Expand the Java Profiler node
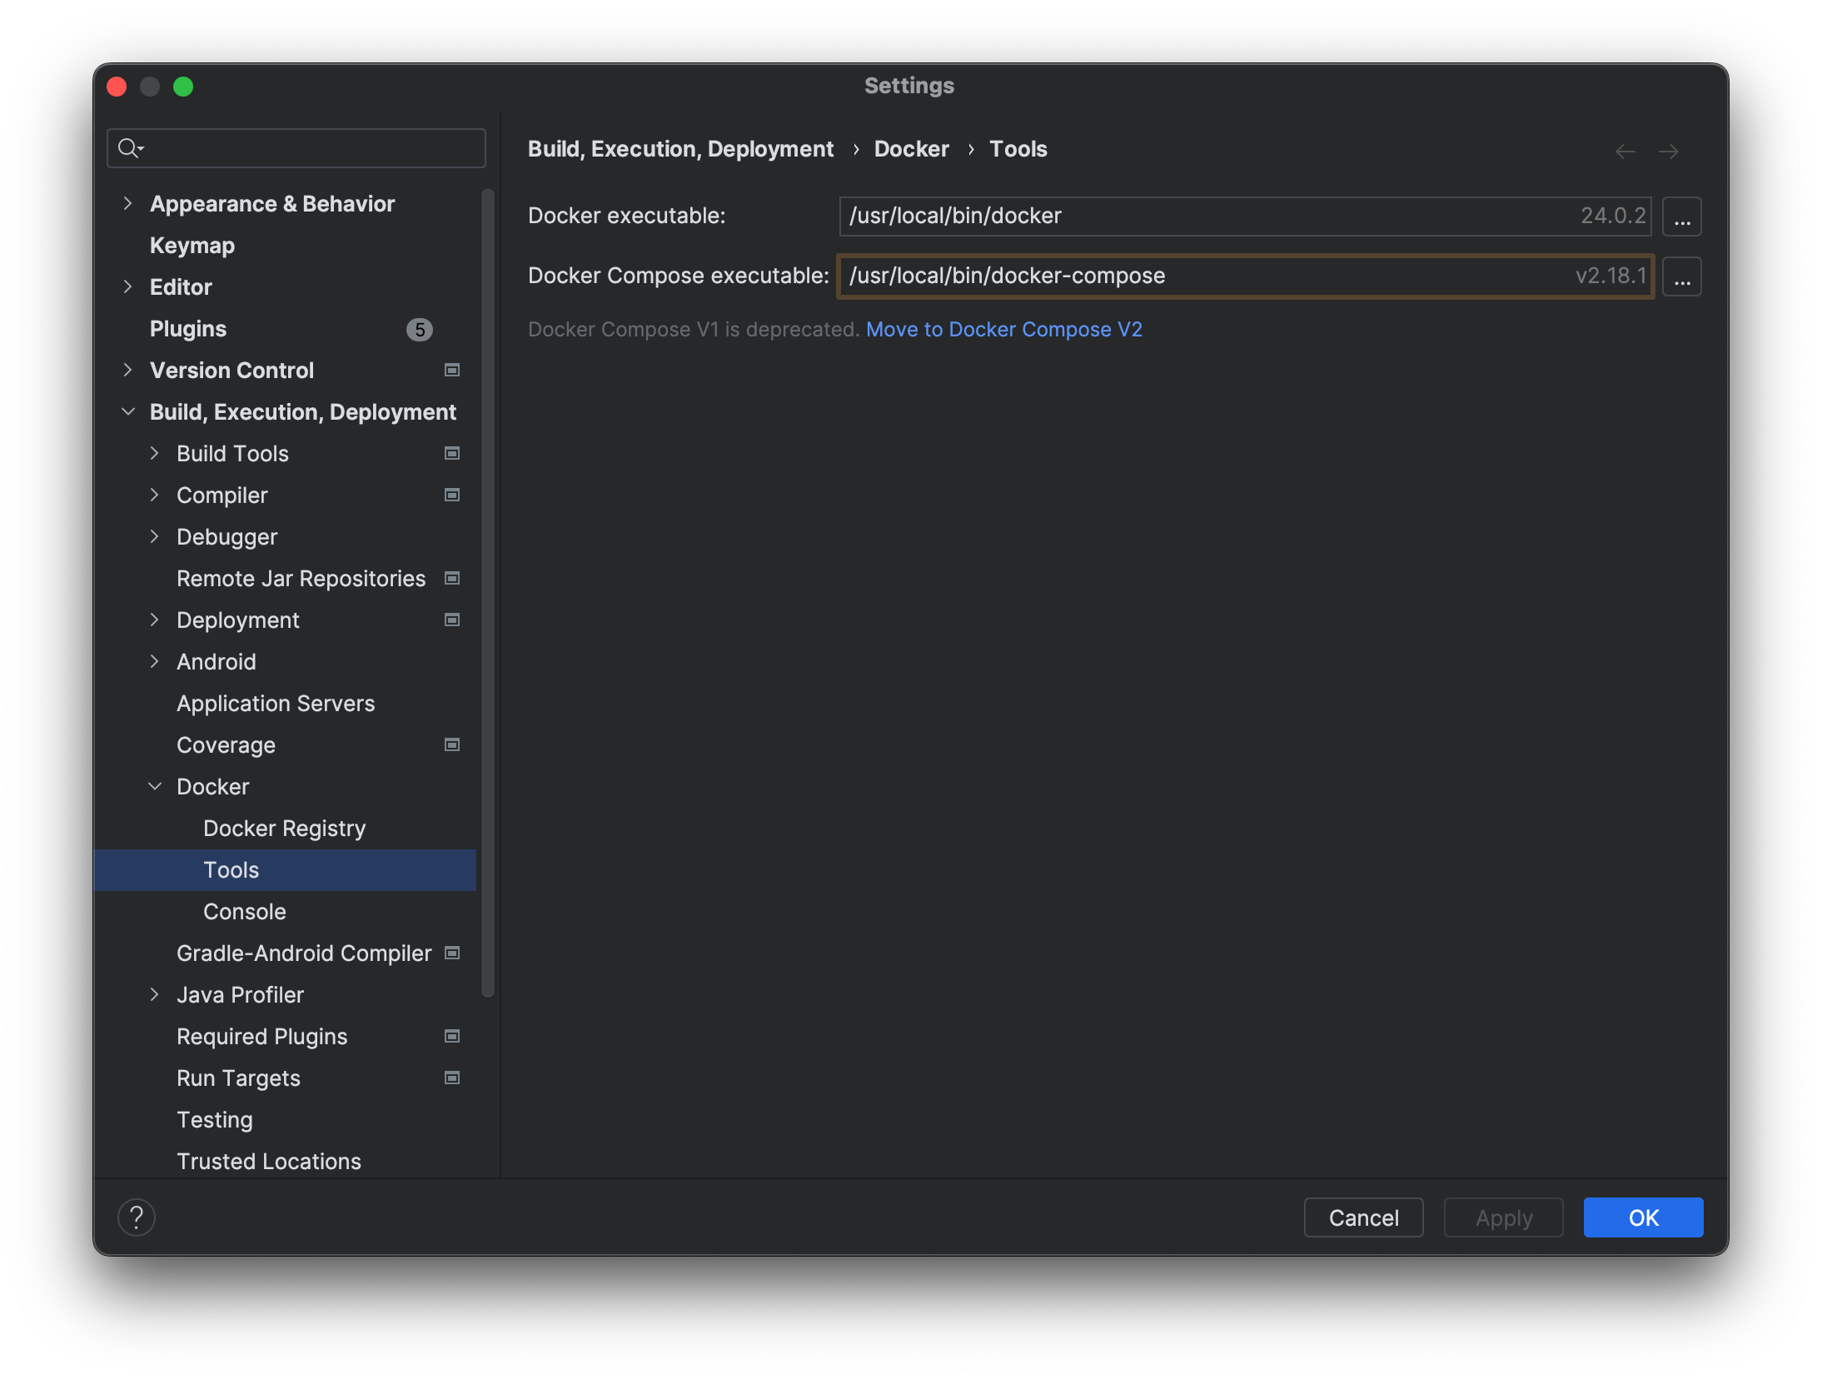The image size is (1822, 1379). tap(154, 994)
